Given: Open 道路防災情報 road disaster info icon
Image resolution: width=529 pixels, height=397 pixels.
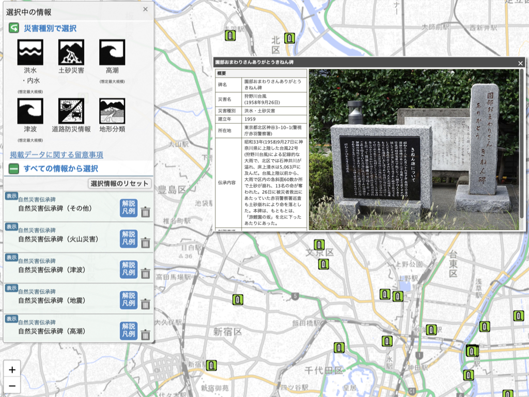Looking at the screenshot, I should click(71, 111).
